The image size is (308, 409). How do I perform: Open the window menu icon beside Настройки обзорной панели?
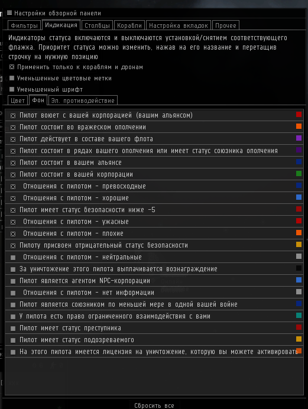coord(9,13)
